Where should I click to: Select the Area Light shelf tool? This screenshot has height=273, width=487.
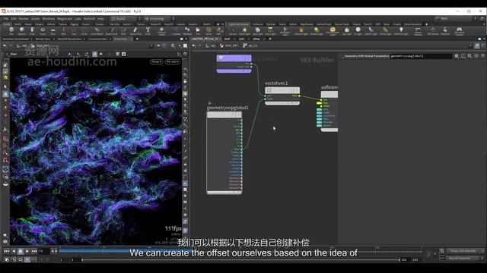[270, 31]
